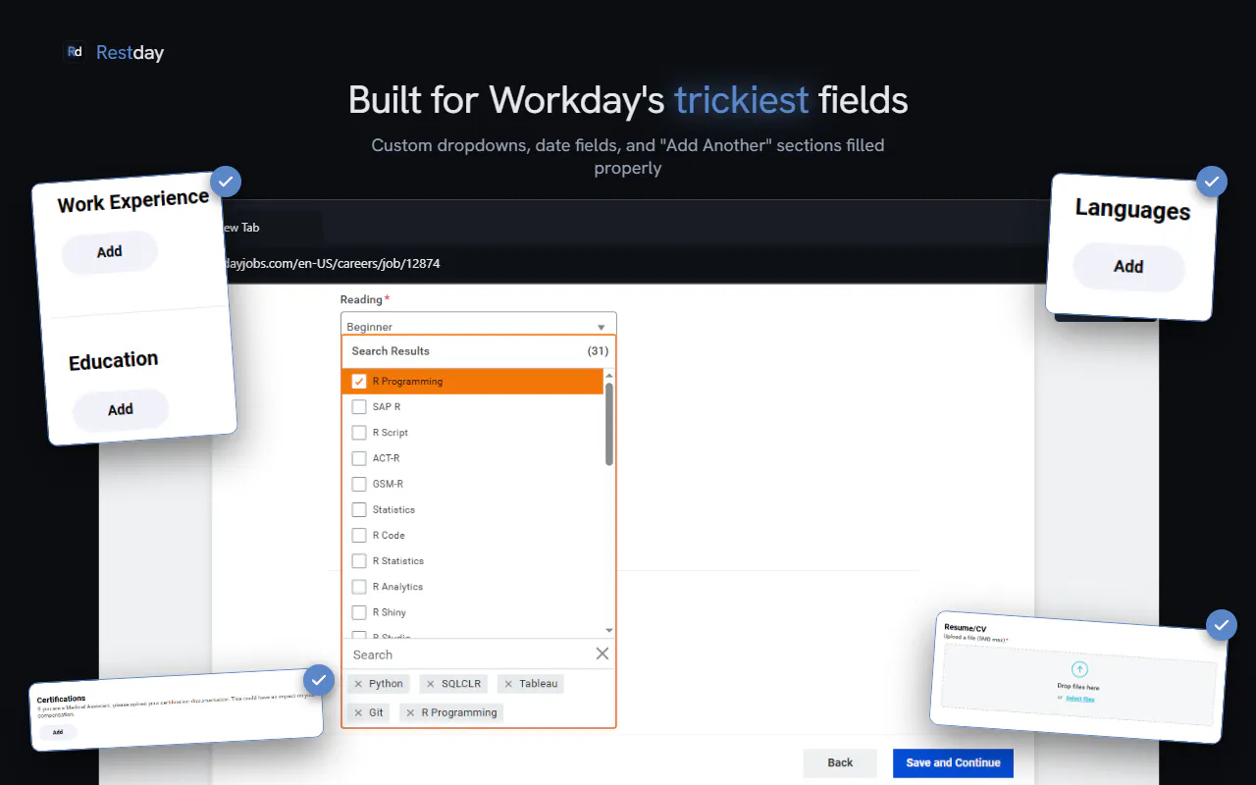Add a Languages entry
Viewport: 1256px width, 785px height.
(1128, 267)
